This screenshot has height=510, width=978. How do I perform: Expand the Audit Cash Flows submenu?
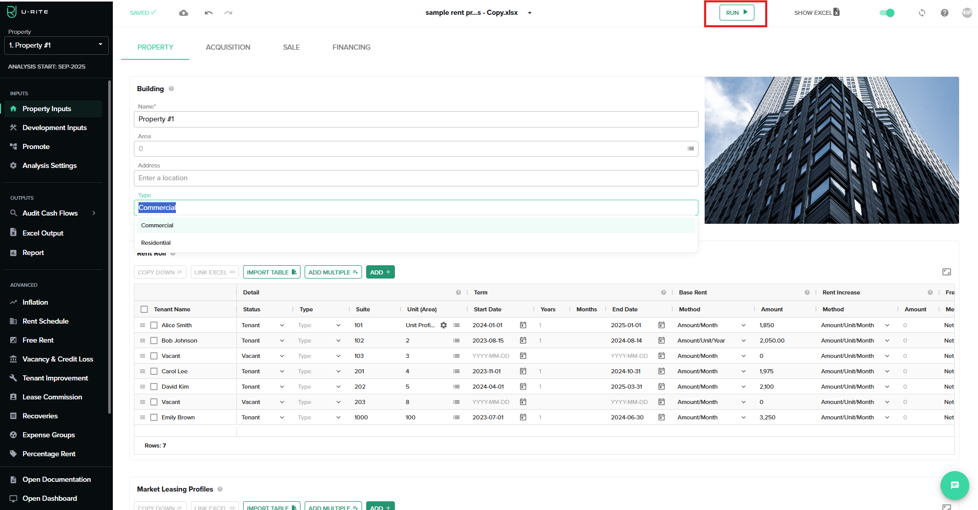click(x=94, y=213)
